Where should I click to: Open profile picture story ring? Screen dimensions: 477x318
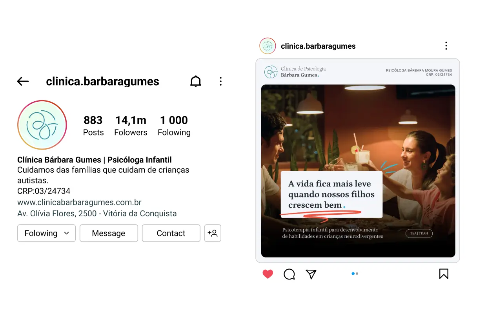(x=42, y=125)
